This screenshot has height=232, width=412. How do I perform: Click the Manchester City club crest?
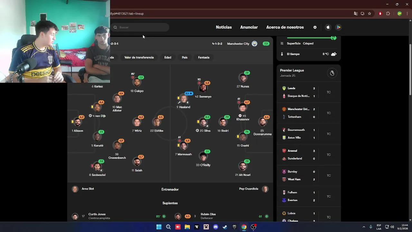point(254,43)
